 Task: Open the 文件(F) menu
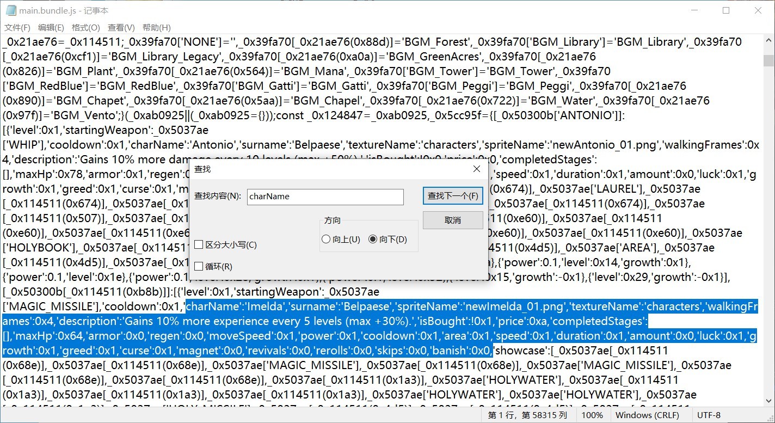tap(17, 28)
